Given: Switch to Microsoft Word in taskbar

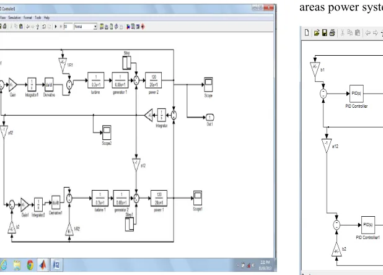Looking at the screenshot, I should point(56,264).
